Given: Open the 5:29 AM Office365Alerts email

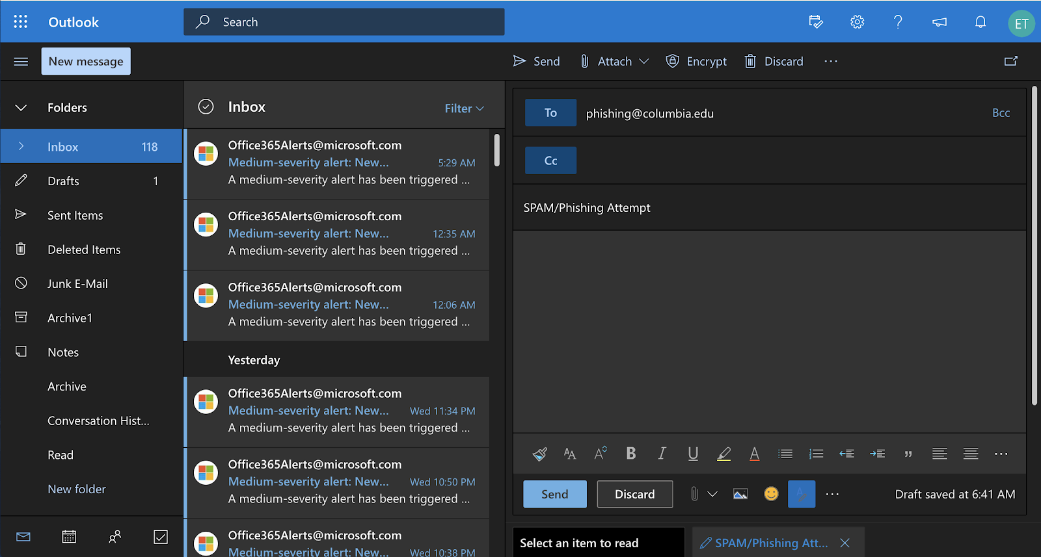Looking at the screenshot, I should 338,163.
